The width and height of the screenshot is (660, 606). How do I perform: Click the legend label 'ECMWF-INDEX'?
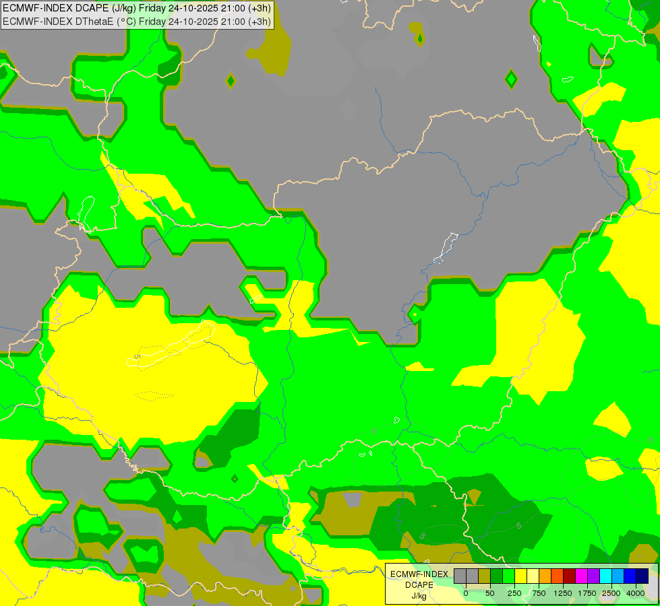[x=419, y=574]
